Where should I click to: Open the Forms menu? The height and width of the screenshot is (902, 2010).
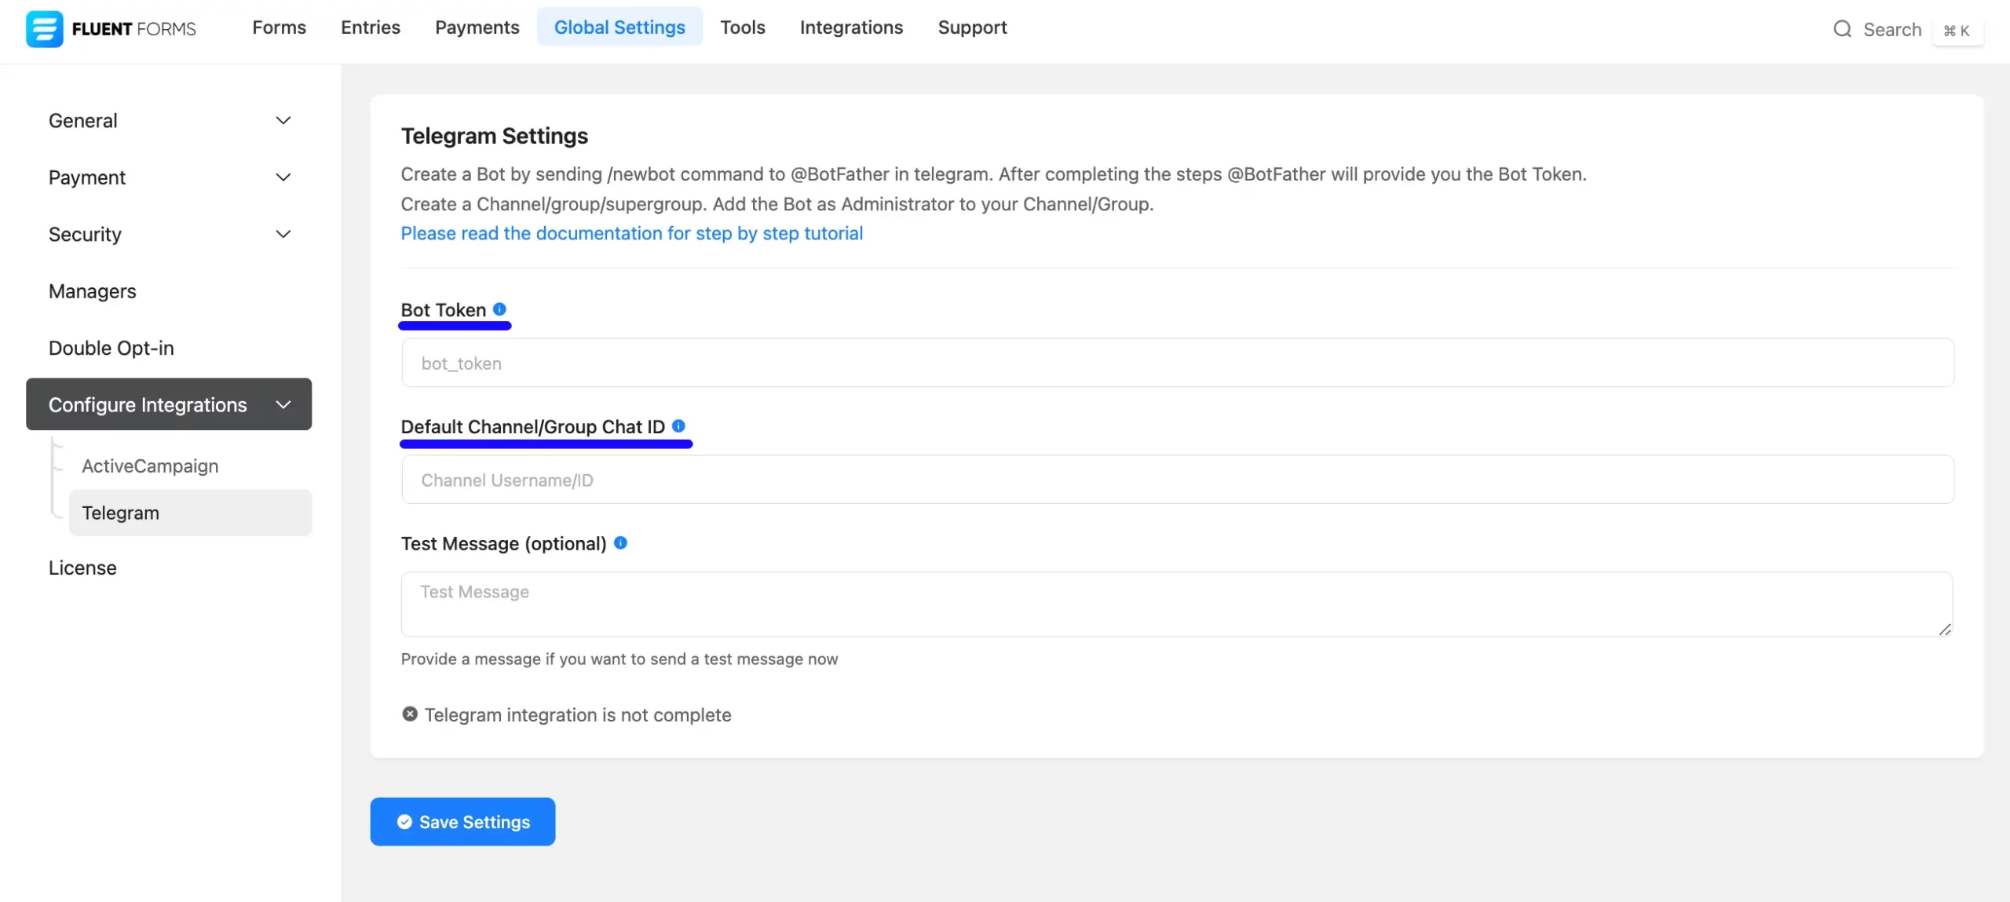(279, 27)
